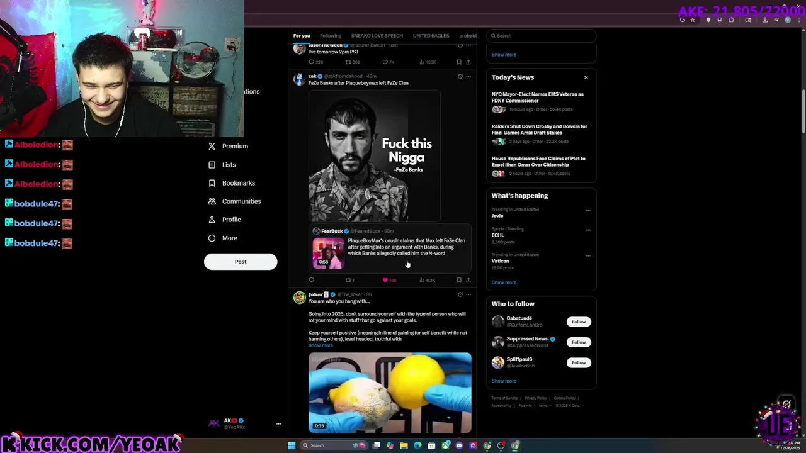Open more options on Joker's post
Viewport: 806px width, 453px height.
(x=468, y=294)
